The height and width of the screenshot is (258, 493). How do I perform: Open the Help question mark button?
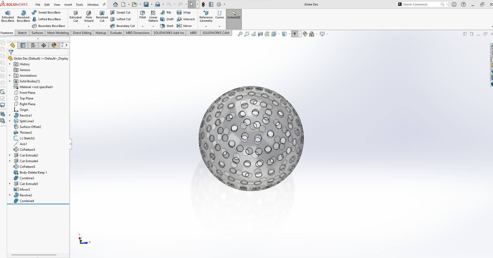tap(463, 4)
